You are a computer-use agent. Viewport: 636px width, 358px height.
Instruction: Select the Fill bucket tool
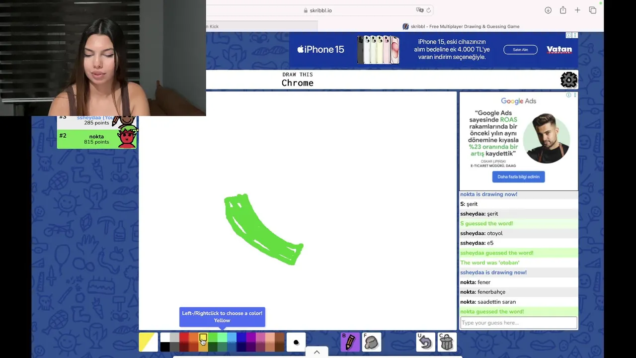(371, 342)
